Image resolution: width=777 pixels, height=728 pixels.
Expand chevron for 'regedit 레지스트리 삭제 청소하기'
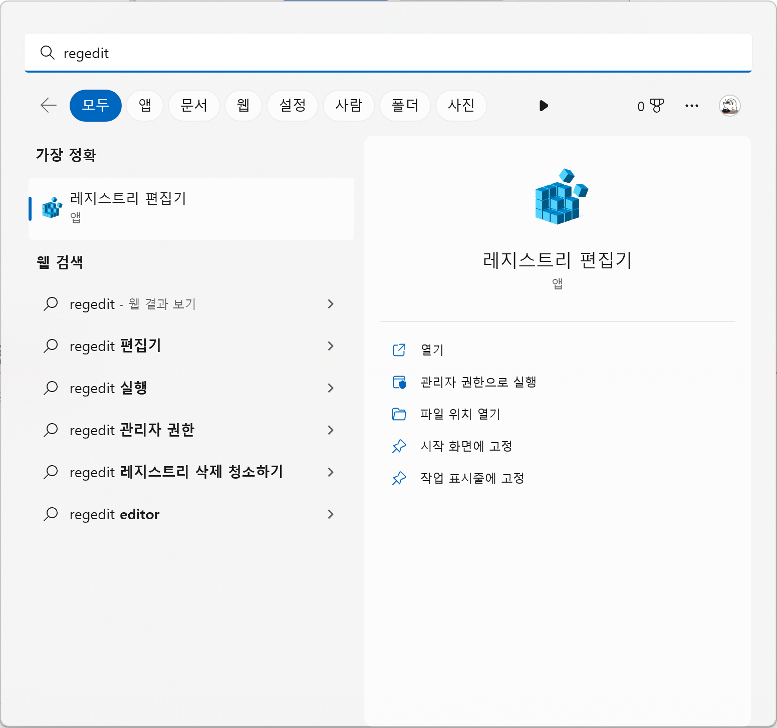click(x=331, y=472)
